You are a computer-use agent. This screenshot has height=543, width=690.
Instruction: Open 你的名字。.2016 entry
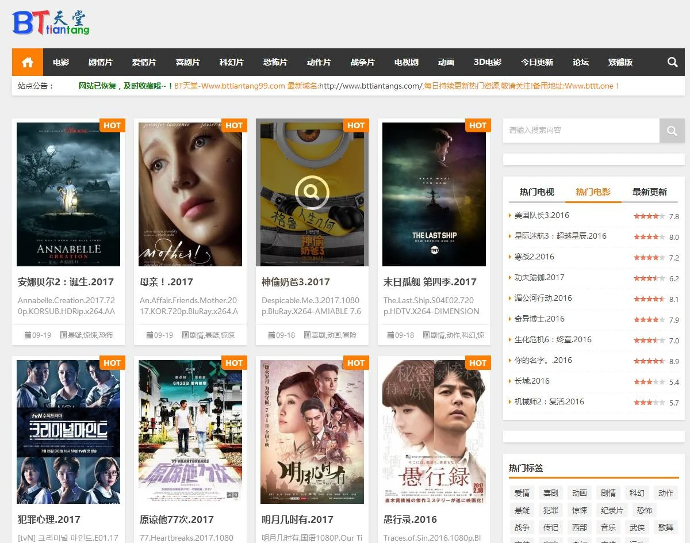click(543, 360)
